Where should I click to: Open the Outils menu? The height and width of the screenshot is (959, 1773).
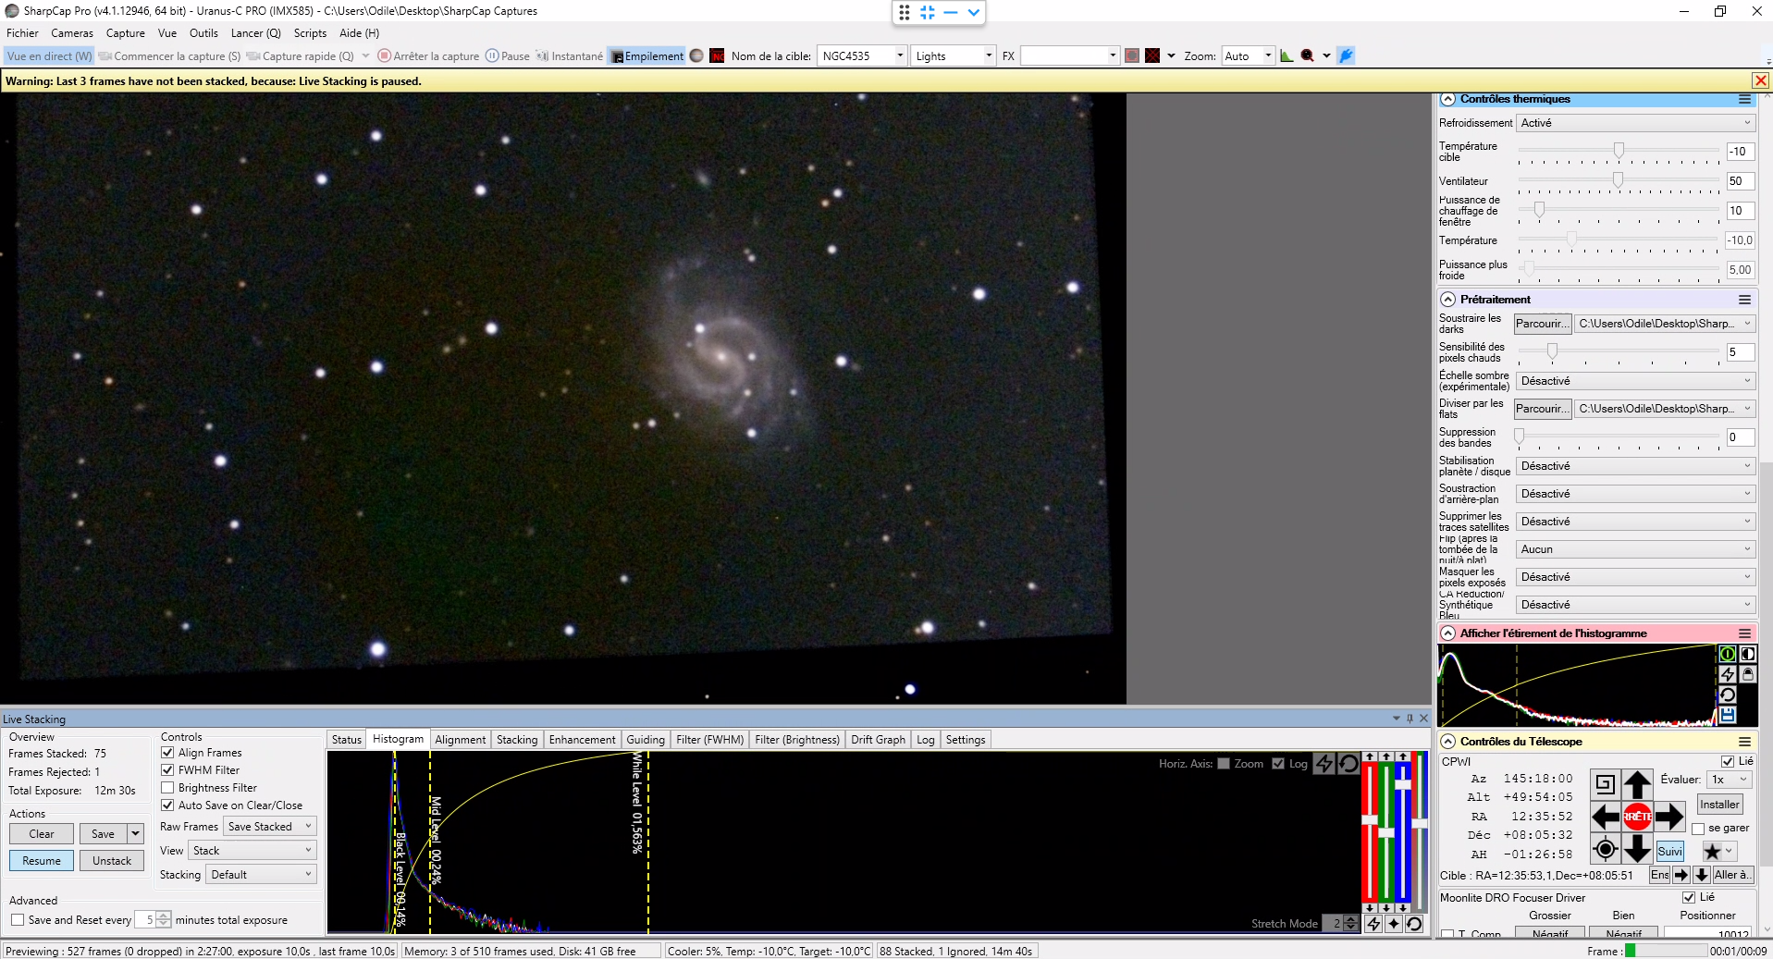(x=203, y=33)
